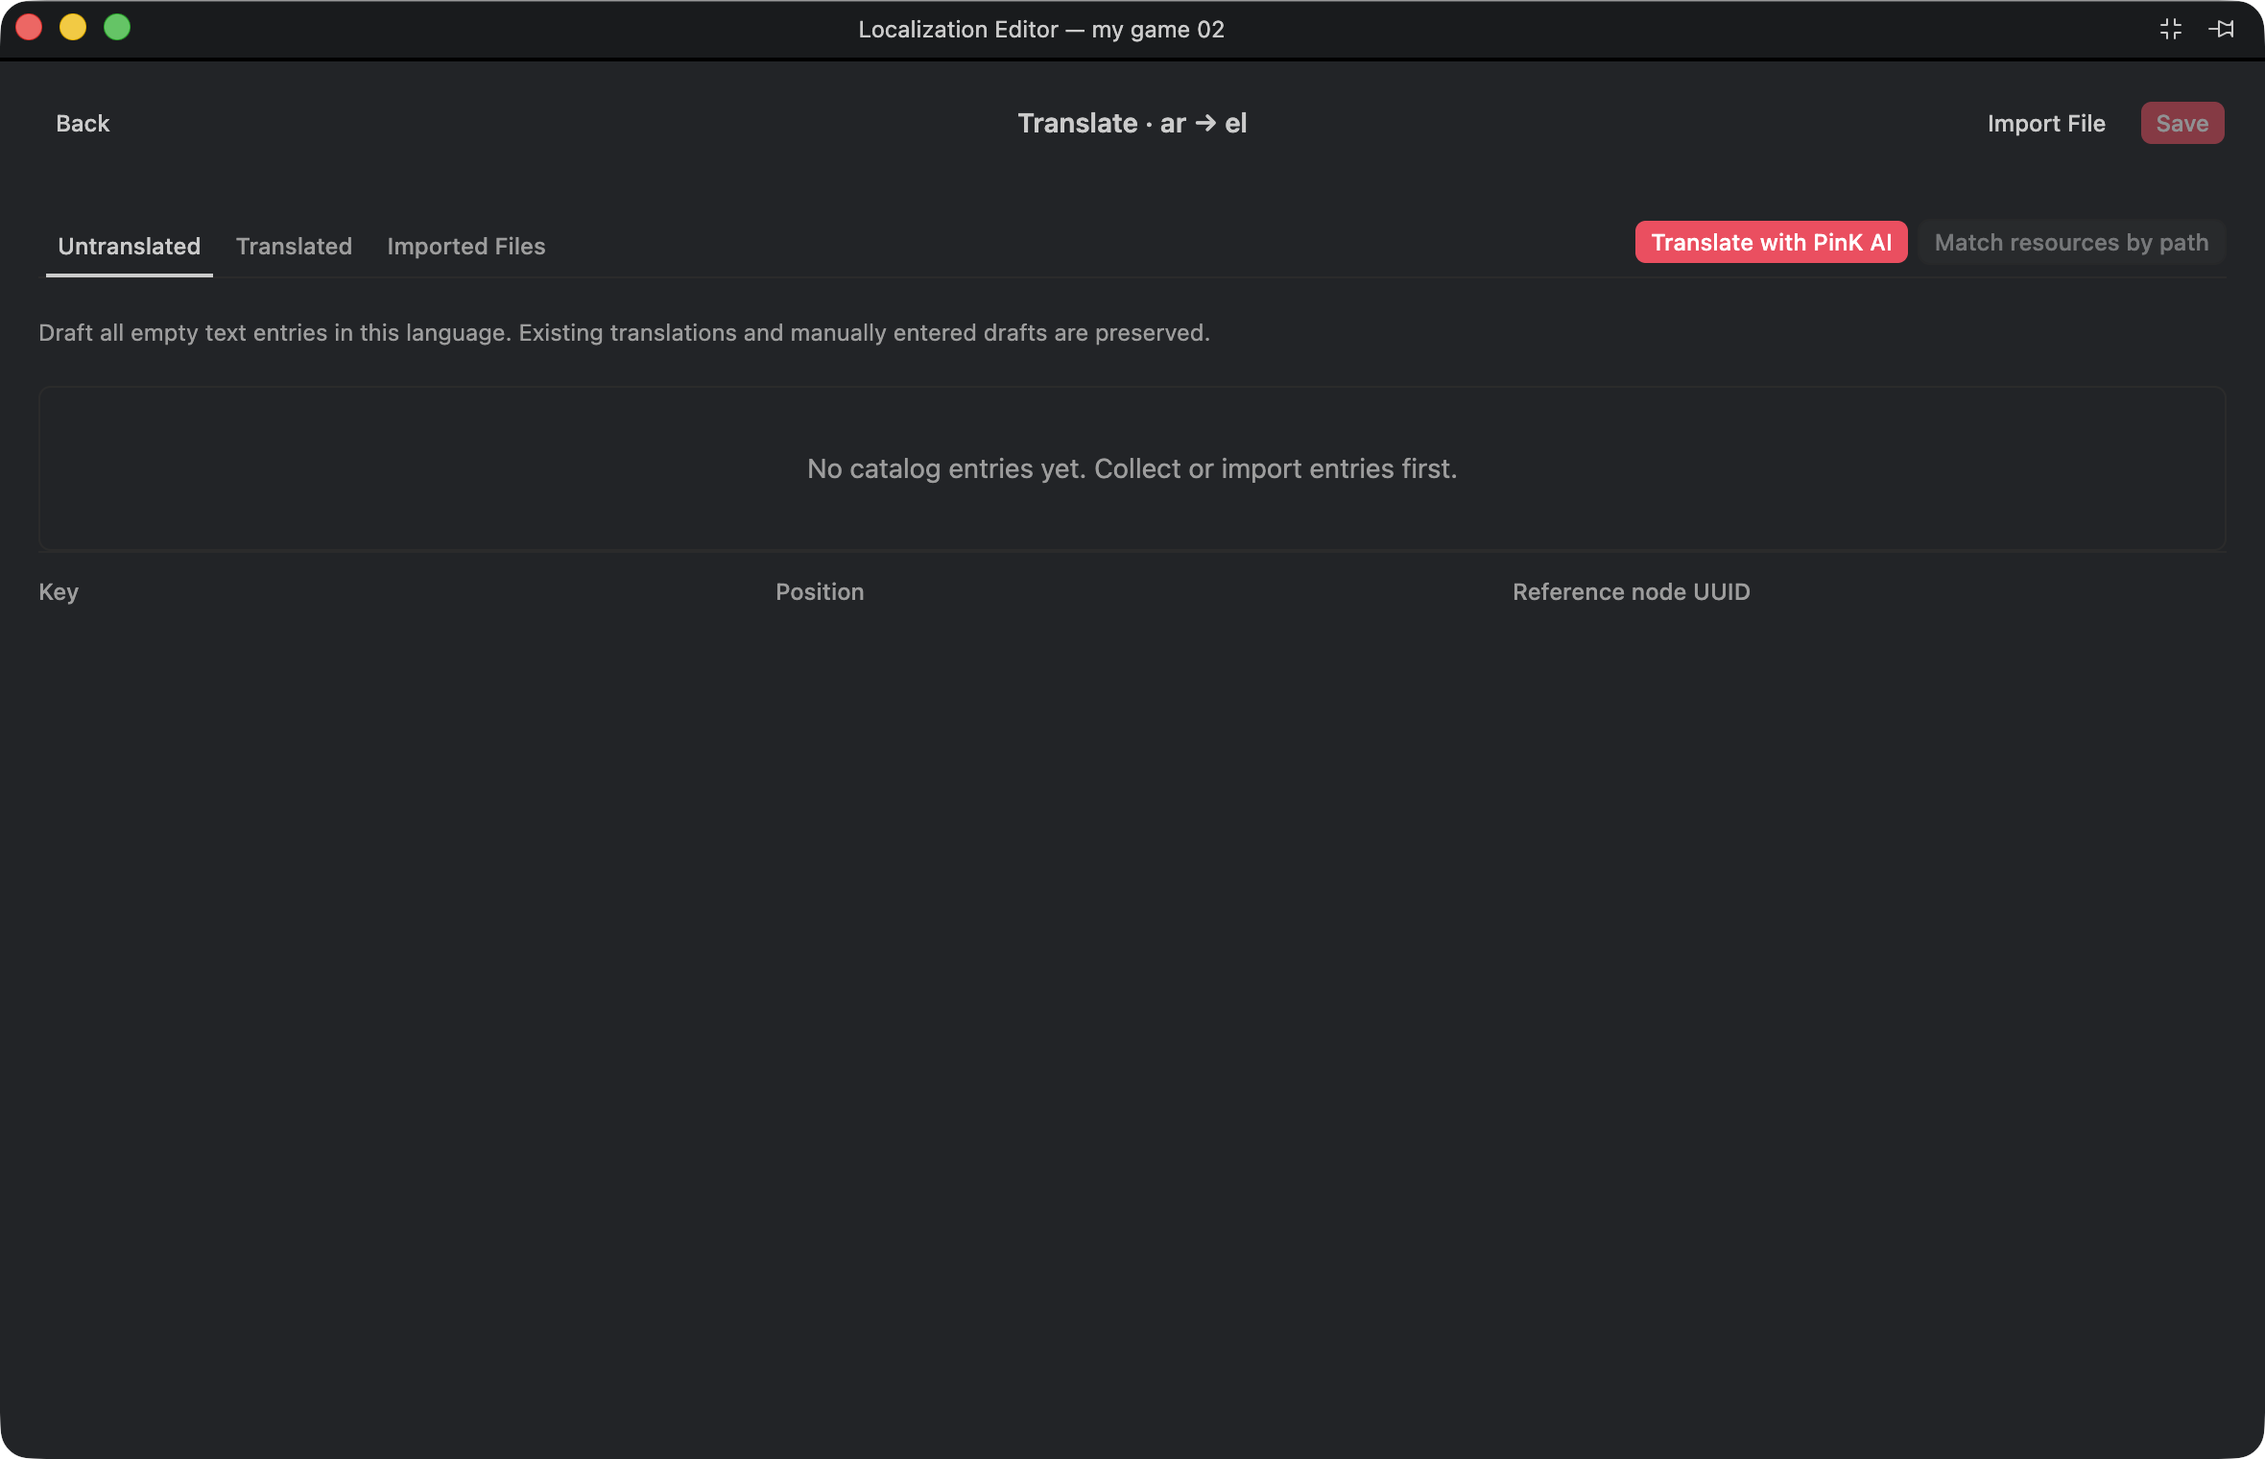Screen dimensions: 2265x1459
Task: Close the window with the red button
Action: coord(29,28)
